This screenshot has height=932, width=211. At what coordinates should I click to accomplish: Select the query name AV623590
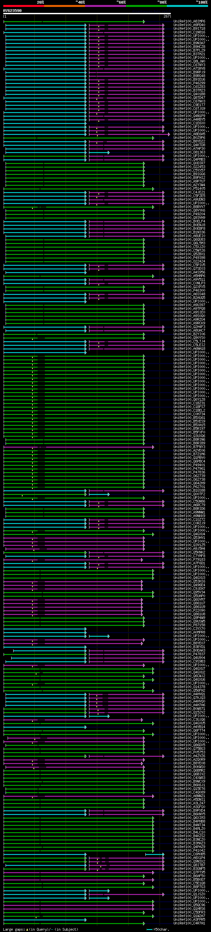click(x=12, y=11)
